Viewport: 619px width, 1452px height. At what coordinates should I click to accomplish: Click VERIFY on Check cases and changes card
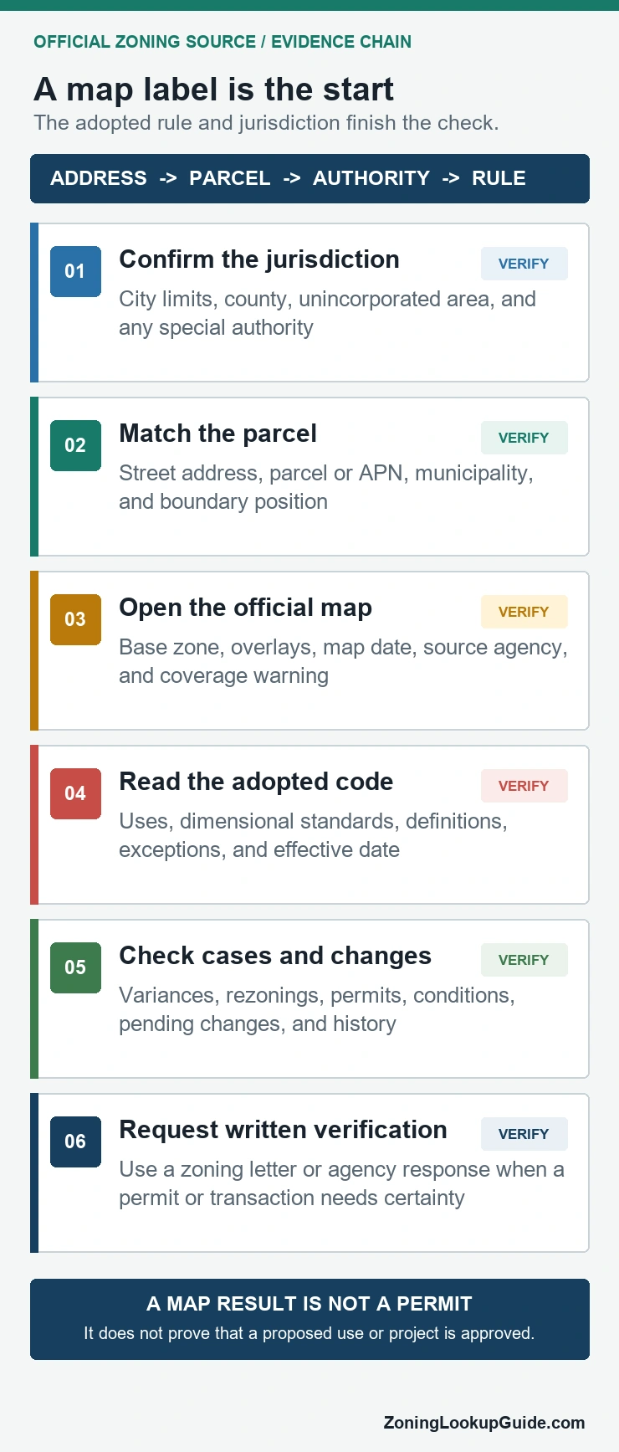pos(524,960)
